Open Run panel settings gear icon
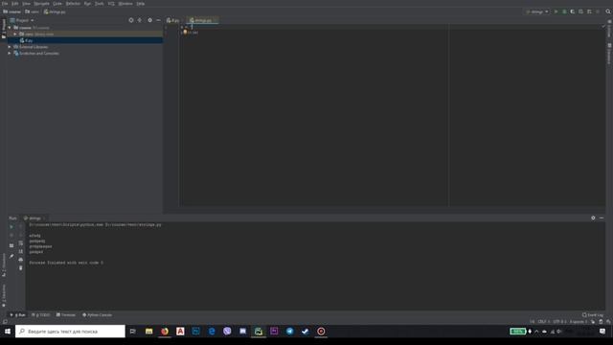The image size is (613, 345). [593, 218]
